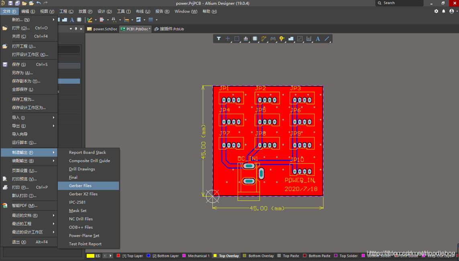The height and width of the screenshot is (261, 459).
Task: Place a via with the via icon
Action: [282, 39]
